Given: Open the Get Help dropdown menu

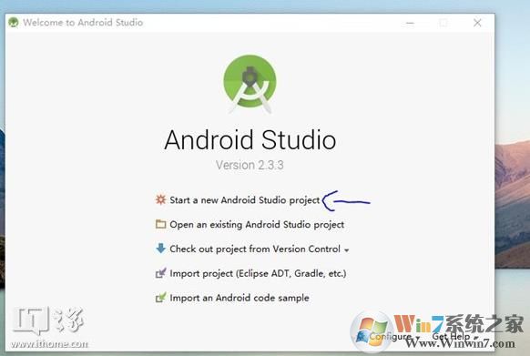Looking at the screenshot, I should 455,337.
